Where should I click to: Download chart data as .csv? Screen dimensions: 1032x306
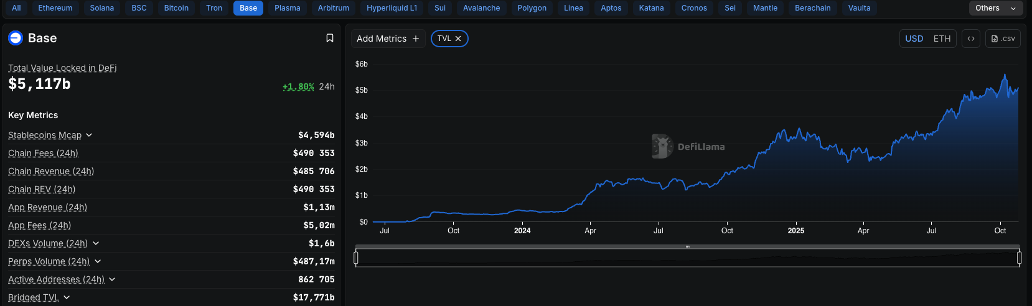tap(1003, 39)
